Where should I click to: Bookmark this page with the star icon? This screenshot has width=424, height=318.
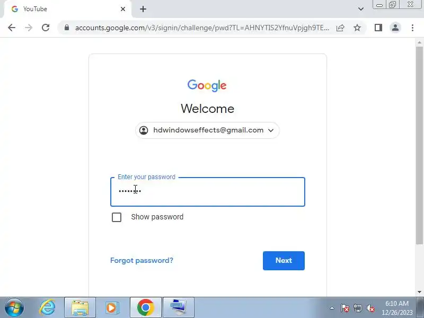tap(357, 28)
